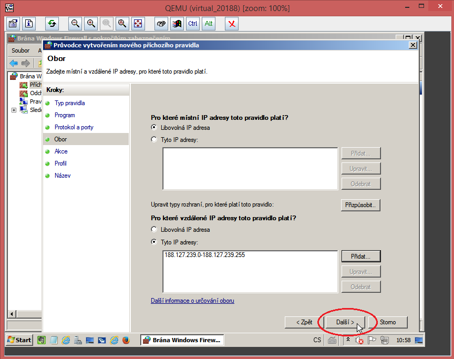The image size is (454, 359).
Task: Select 188.127.239.0-188.127.239.255 entry
Action: pyautogui.click(x=205, y=255)
